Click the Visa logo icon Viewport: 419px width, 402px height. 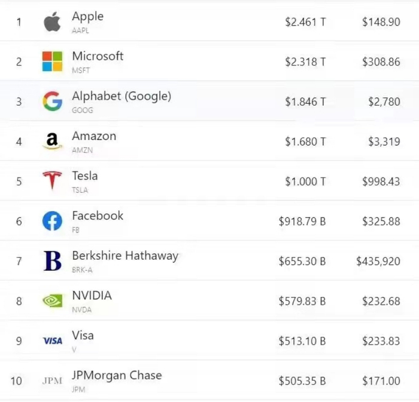tap(52, 340)
